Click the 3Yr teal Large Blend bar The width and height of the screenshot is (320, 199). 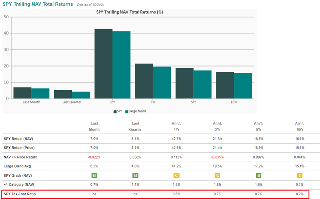(162, 83)
